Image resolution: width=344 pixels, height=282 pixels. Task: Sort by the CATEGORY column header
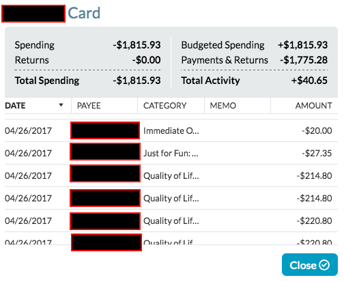165,106
